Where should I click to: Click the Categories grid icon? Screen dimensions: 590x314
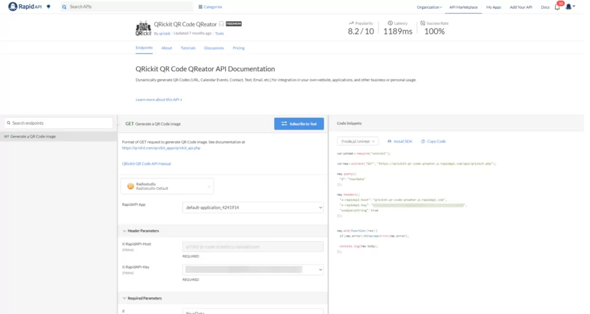coord(200,7)
